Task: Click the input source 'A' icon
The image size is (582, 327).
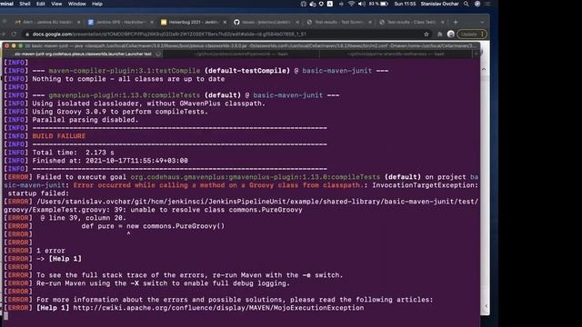Action: coord(329,4)
